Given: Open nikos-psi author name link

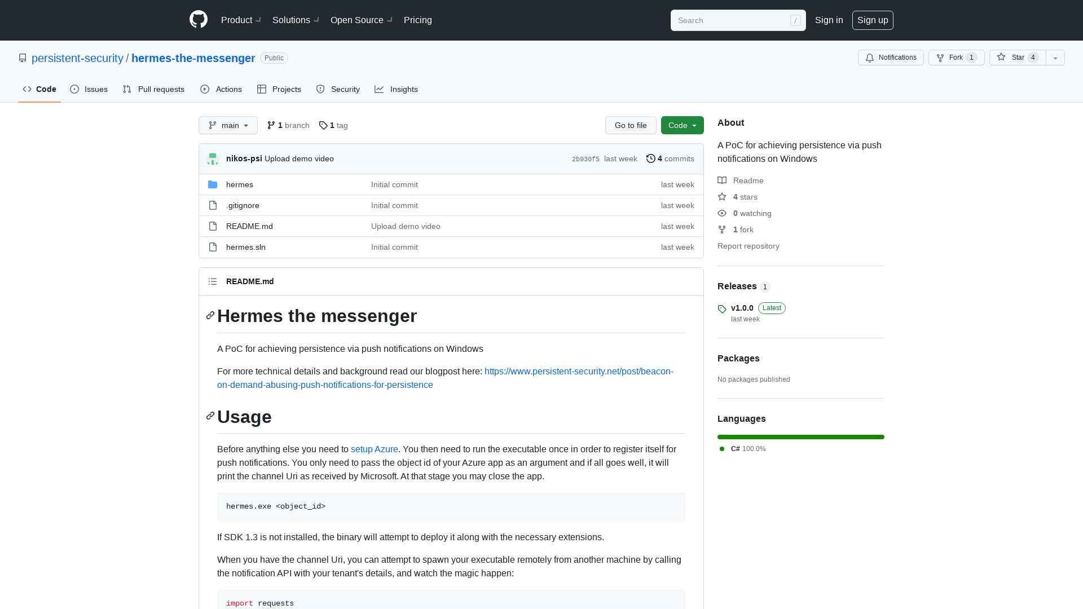Looking at the screenshot, I should tap(244, 158).
